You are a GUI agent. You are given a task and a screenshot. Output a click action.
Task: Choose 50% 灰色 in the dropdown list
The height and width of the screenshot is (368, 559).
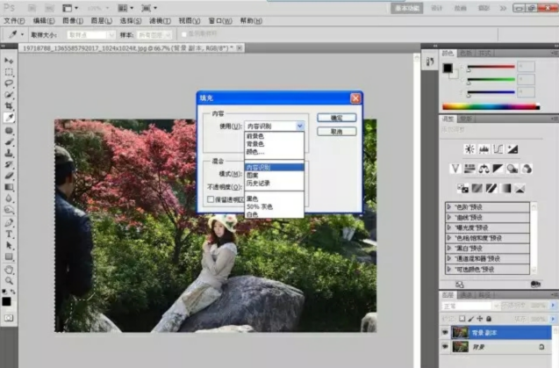(274, 206)
